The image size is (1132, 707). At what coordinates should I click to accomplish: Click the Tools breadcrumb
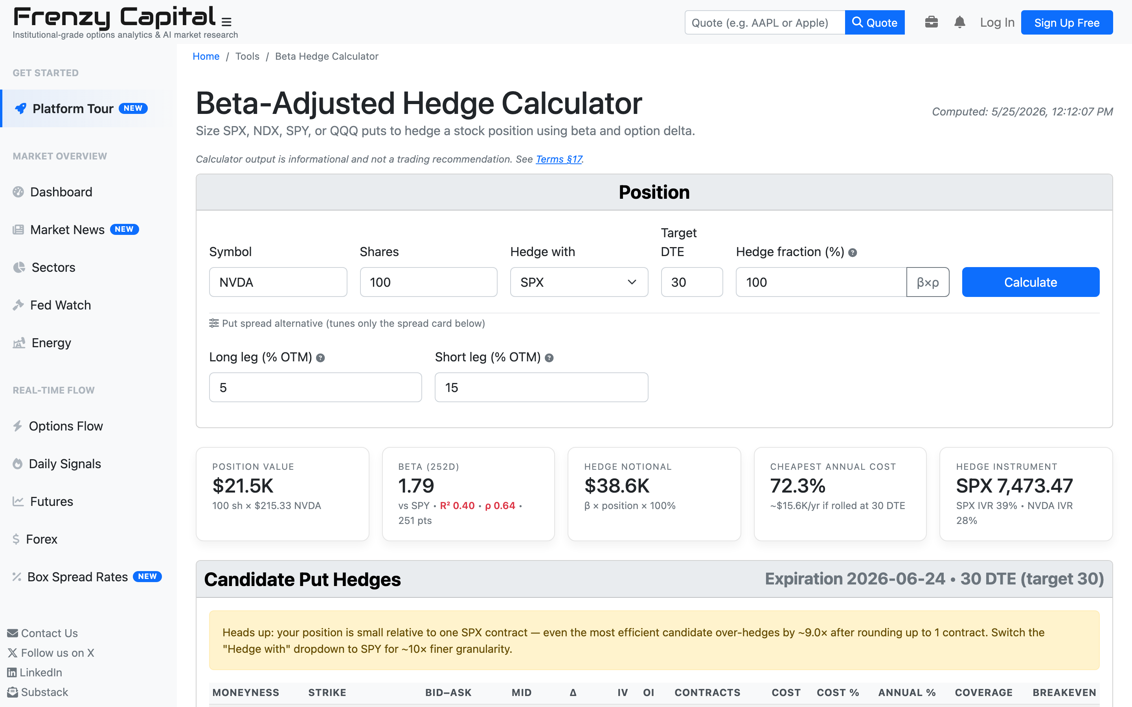[247, 56]
